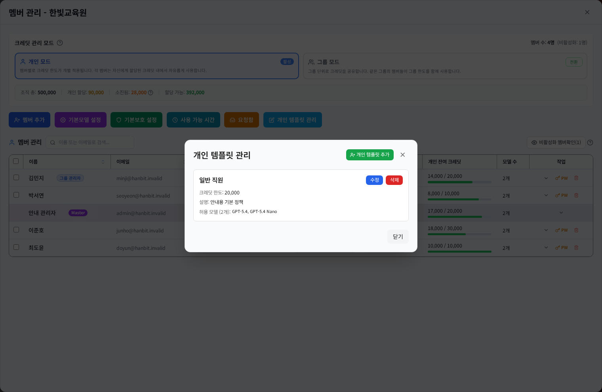602x392 pixels.
Task: Delete member 박서연 with trash icon
Action: [576, 196]
